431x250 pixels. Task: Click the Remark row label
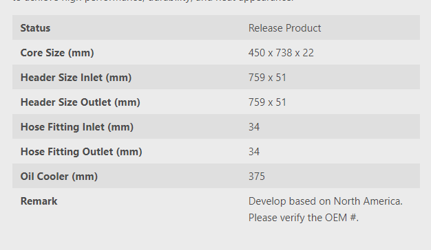(x=39, y=201)
